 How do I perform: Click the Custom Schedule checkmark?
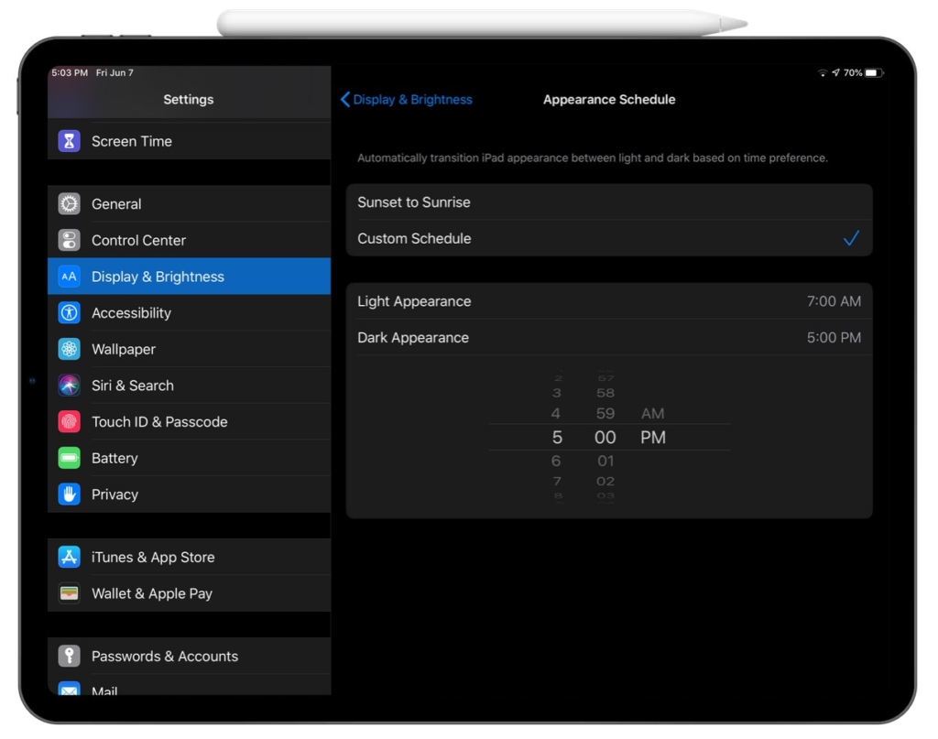tap(852, 238)
